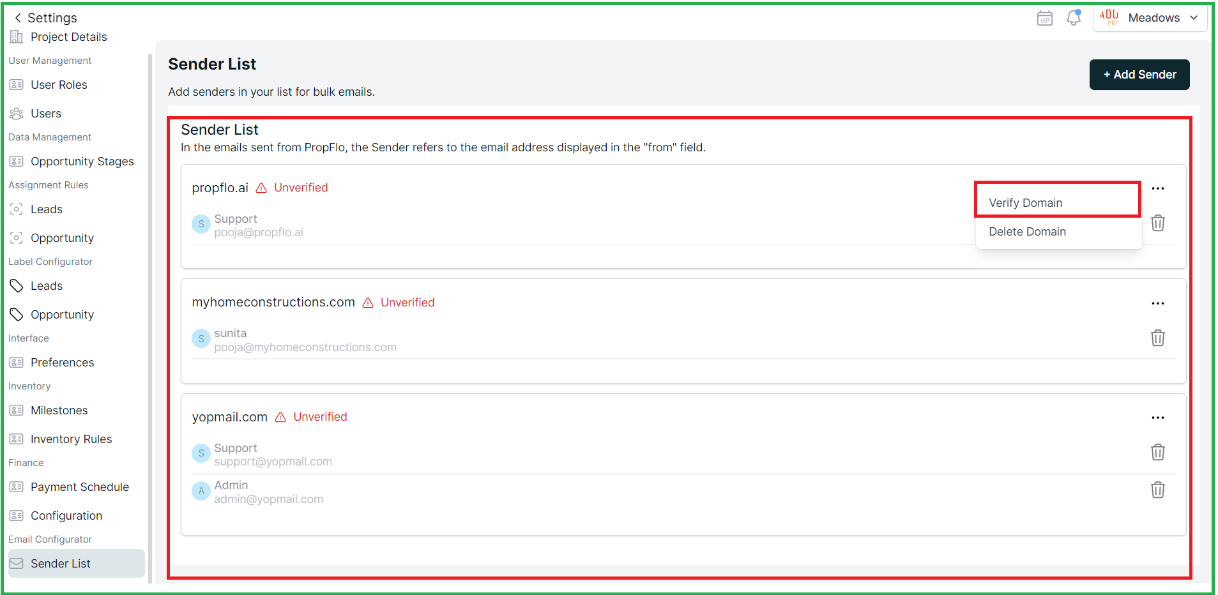Choose Delete Domain from the menu
The image size is (1218, 595).
pos(1058,232)
